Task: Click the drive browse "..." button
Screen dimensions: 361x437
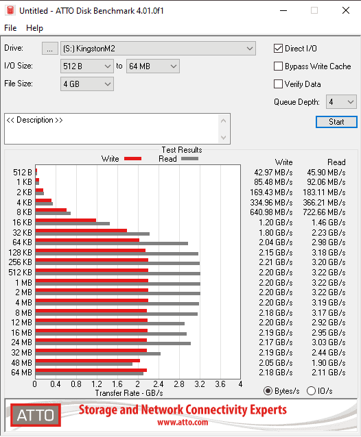Action: [50, 49]
